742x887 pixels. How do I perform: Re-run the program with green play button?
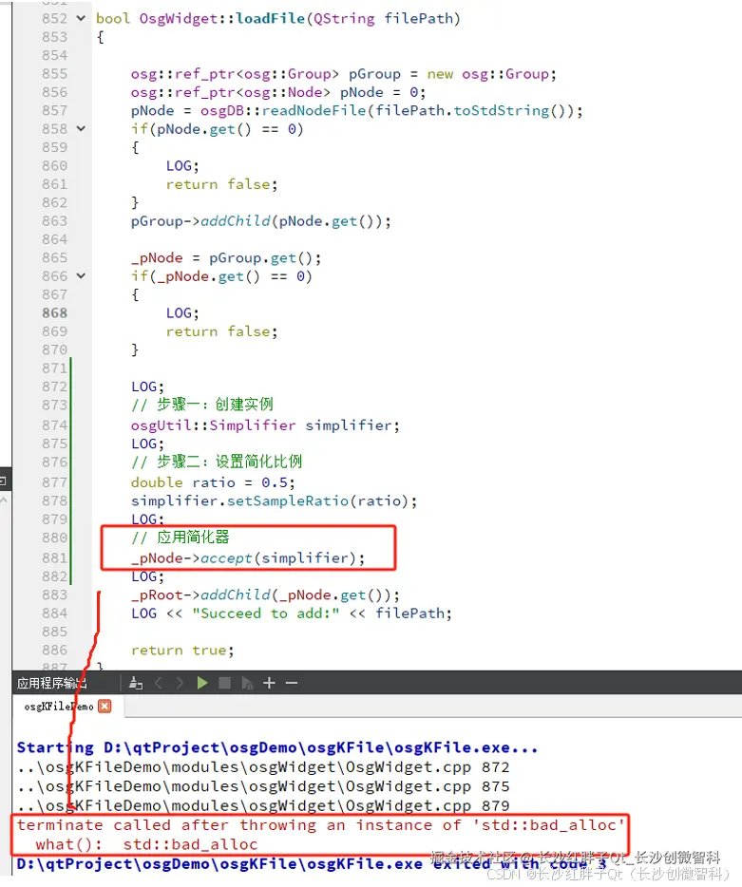coord(202,684)
